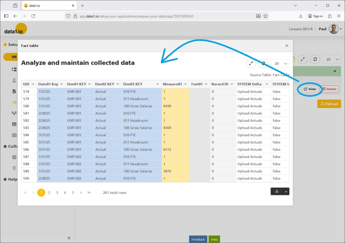This screenshot has width=345, height=243.
Task: Click the View button
Action: click(310, 89)
